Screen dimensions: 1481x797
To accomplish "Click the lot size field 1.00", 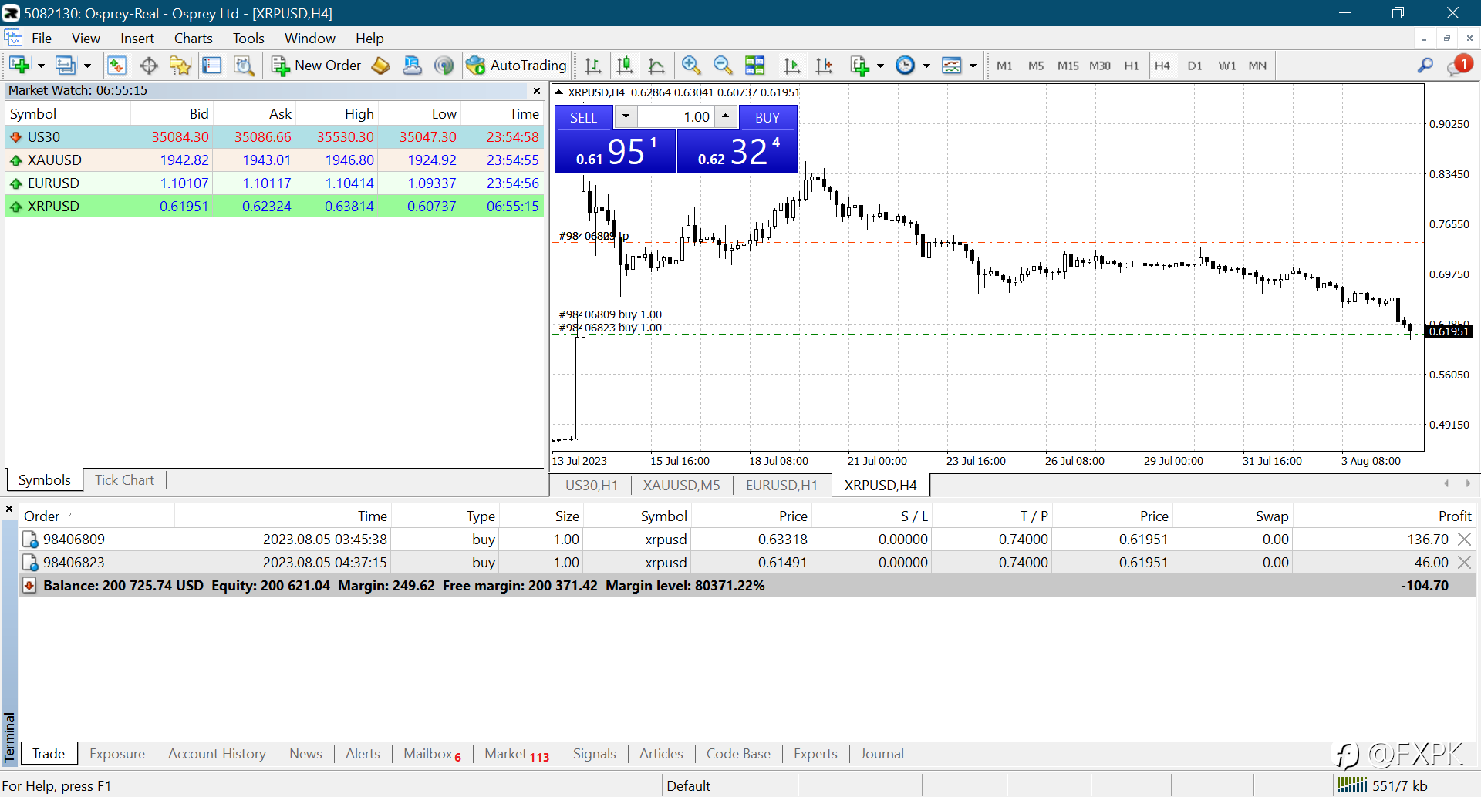I will [676, 117].
